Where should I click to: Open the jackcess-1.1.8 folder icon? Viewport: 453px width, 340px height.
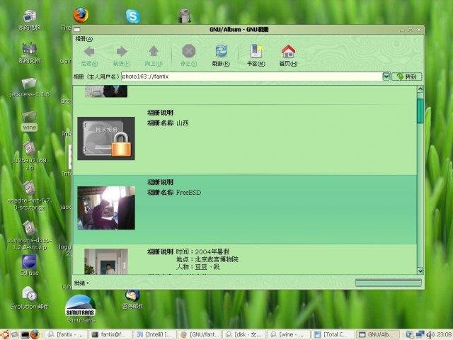[29, 84]
